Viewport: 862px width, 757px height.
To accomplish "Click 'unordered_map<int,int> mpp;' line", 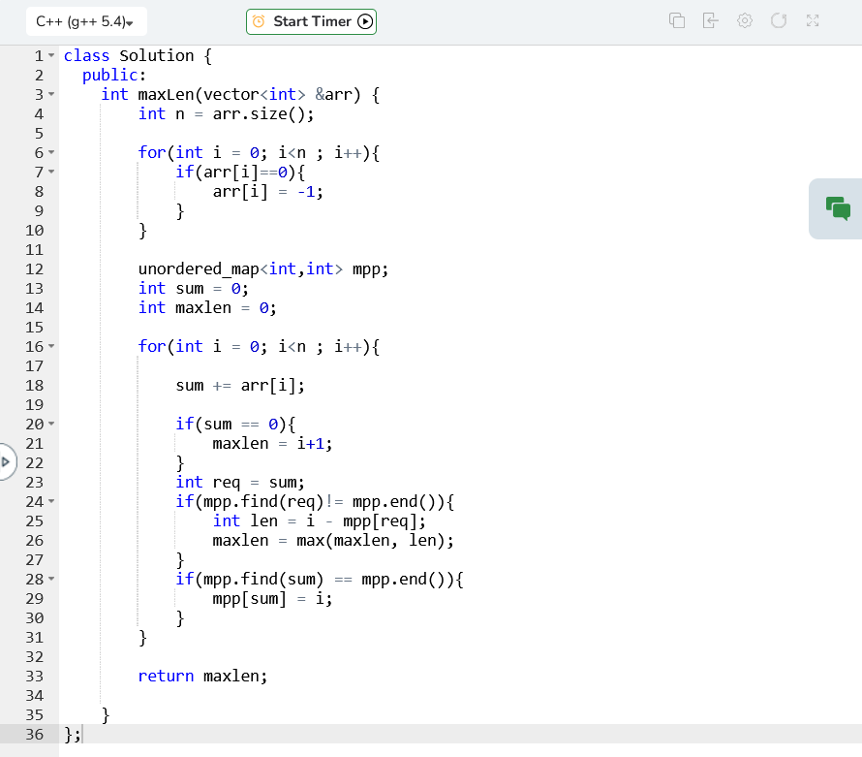I will 263,269.
